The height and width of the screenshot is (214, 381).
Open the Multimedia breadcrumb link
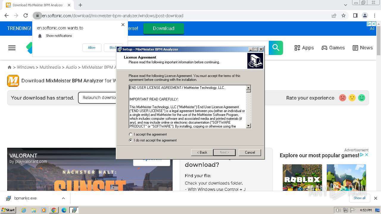pyautogui.click(x=50, y=67)
